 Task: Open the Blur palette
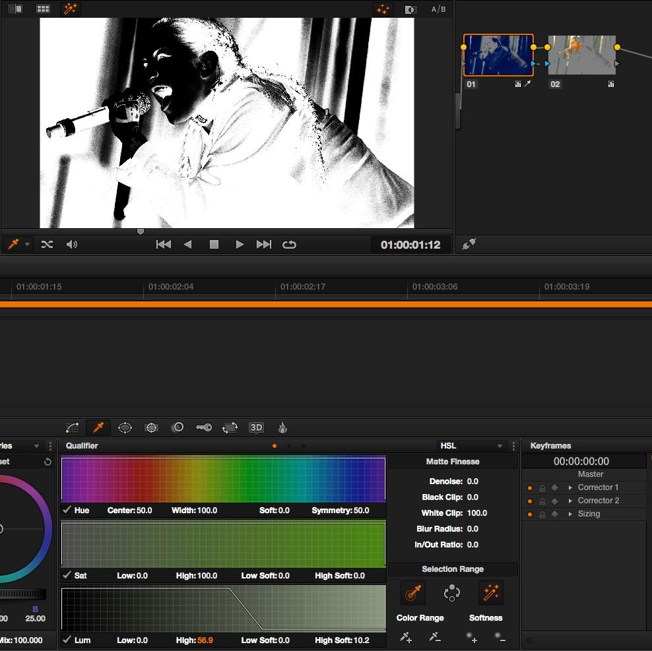click(178, 427)
